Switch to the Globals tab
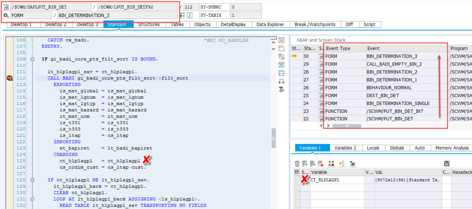This screenshot has height=209, width=472. [398, 148]
